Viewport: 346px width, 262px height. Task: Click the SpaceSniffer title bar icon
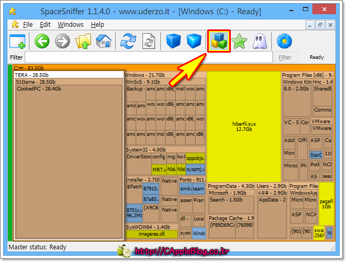[x=13, y=11]
